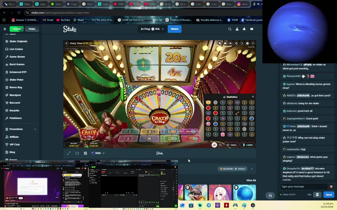Open the game help question icon
The height and width of the screenshot is (210, 337).
point(247,43)
